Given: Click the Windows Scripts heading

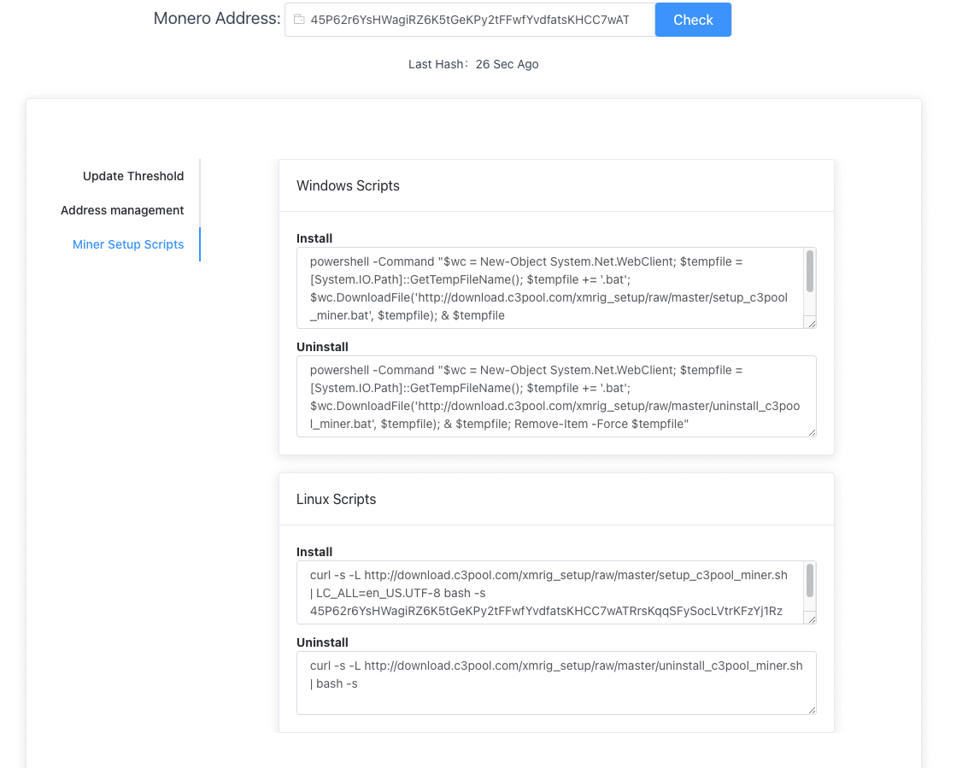Looking at the screenshot, I should (x=348, y=185).
